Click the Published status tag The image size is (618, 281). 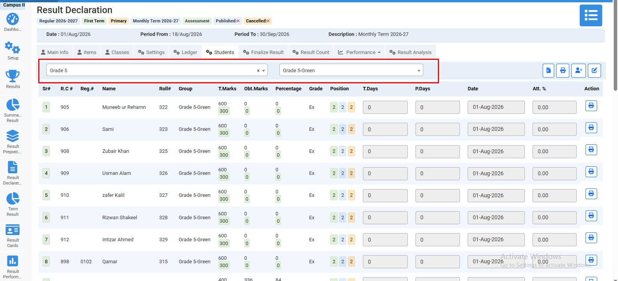tap(228, 21)
